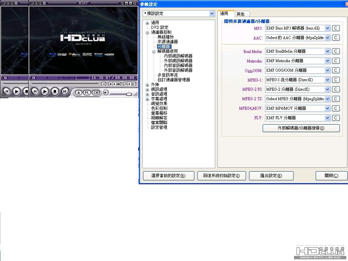This screenshot has width=348, height=261.
Task: Open the MPEG-1 splitter dropdown
Action: (327, 80)
